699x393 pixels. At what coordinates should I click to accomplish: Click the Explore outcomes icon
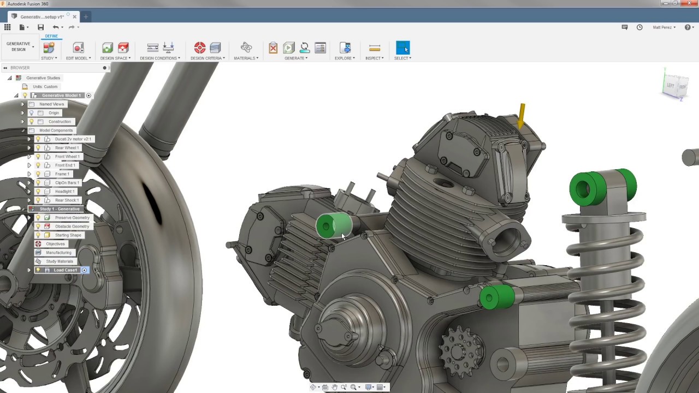[x=345, y=48]
